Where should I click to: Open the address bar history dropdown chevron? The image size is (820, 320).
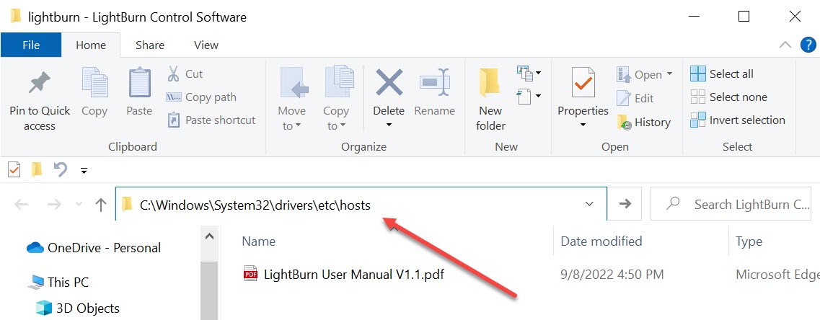[x=589, y=204]
